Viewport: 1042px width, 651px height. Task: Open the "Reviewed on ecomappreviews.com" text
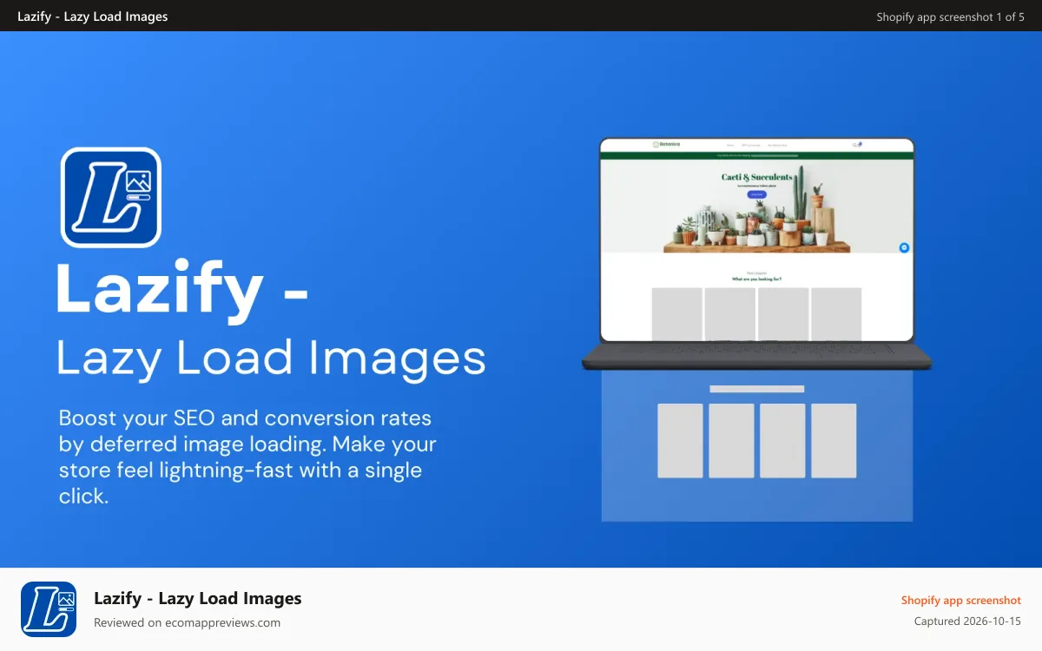point(187,622)
